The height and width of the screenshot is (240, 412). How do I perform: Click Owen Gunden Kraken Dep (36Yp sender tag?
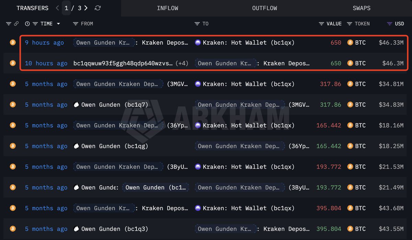118,126
